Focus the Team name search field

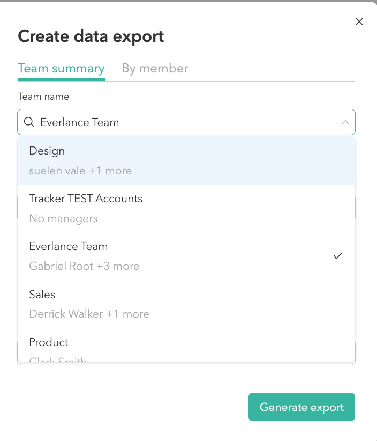tap(182, 122)
